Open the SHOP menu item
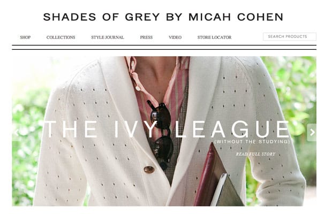Viewport: 332px width, 214px height. click(25, 37)
